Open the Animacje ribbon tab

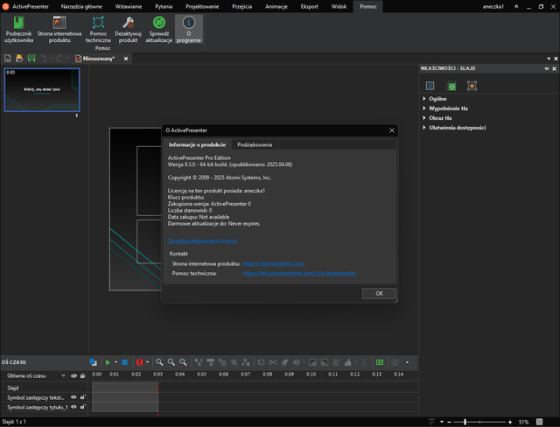coord(276,6)
